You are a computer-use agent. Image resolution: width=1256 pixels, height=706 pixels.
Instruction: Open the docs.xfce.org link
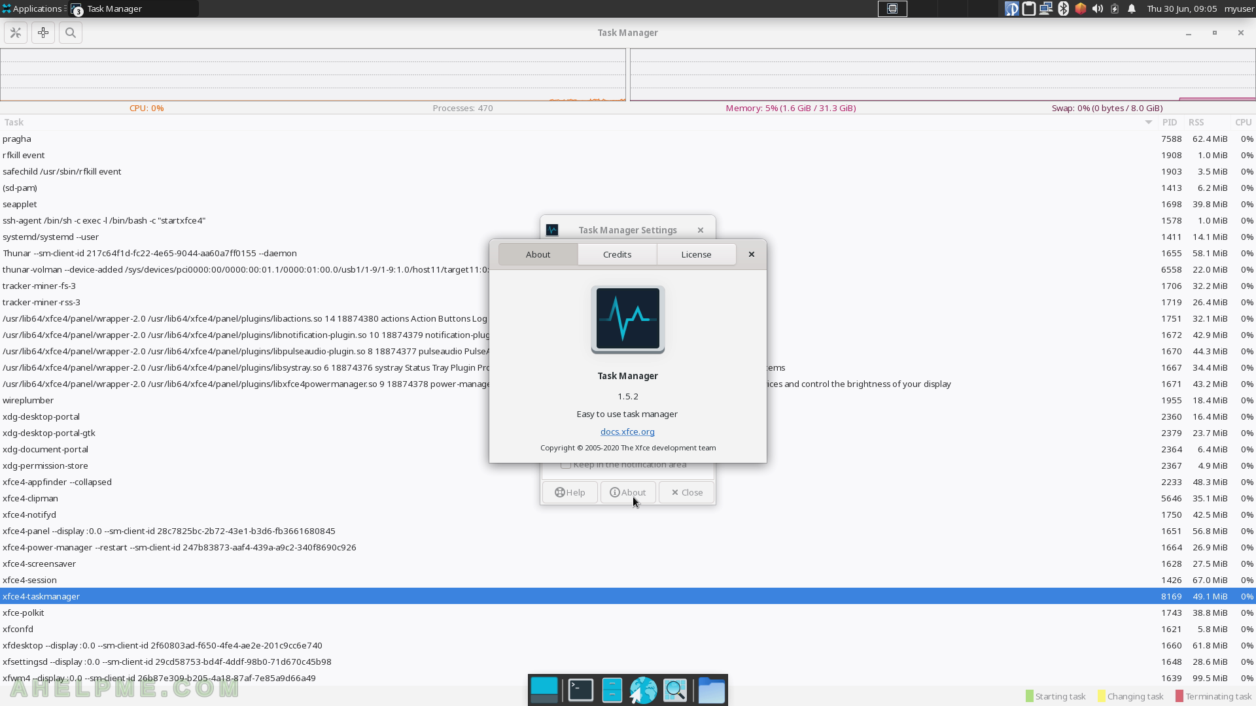pyautogui.click(x=627, y=431)
